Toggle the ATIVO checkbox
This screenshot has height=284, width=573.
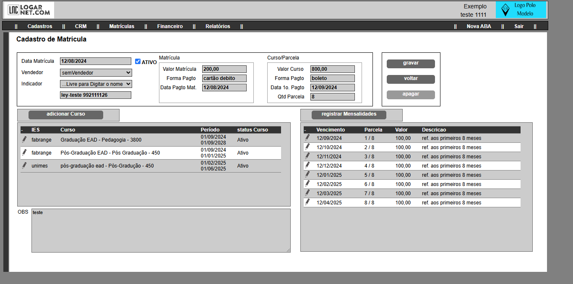pyautogui.click(x=138, y=61)
